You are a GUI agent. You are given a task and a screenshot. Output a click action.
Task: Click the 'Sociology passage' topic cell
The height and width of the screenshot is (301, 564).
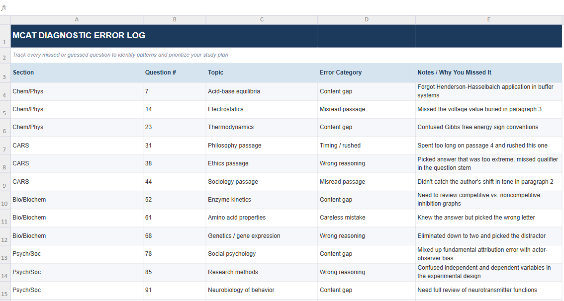[262, 182]
